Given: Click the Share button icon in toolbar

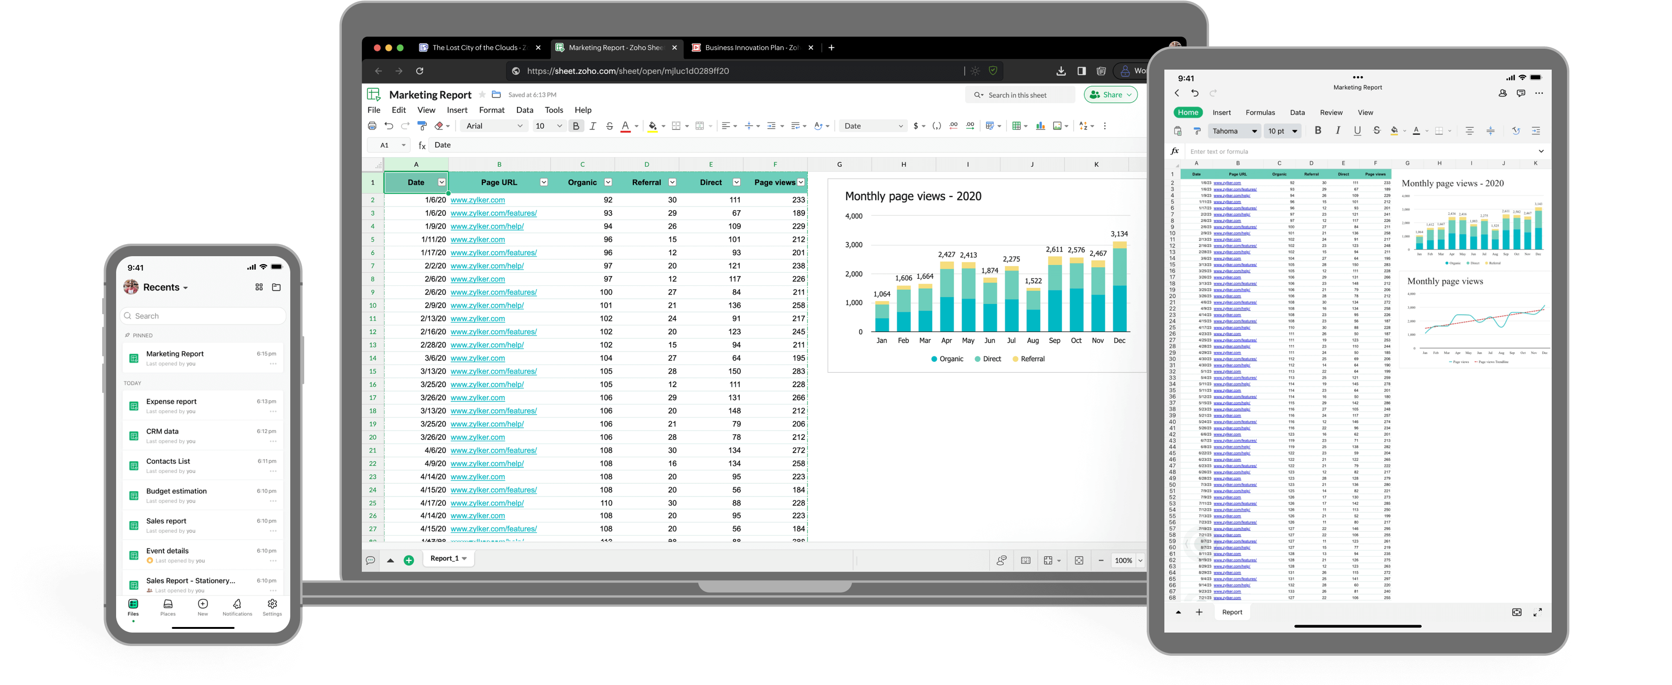Looking at the screenshot, I should [1110, 96].
